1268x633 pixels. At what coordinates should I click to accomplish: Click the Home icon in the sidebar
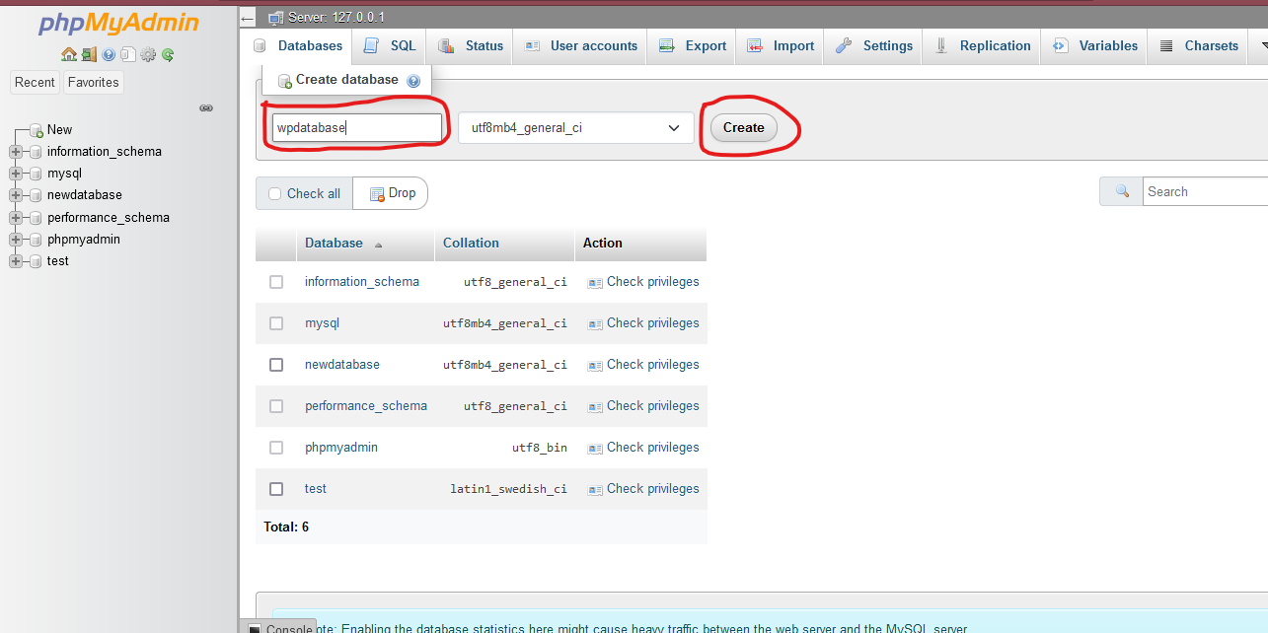point(68,55)
